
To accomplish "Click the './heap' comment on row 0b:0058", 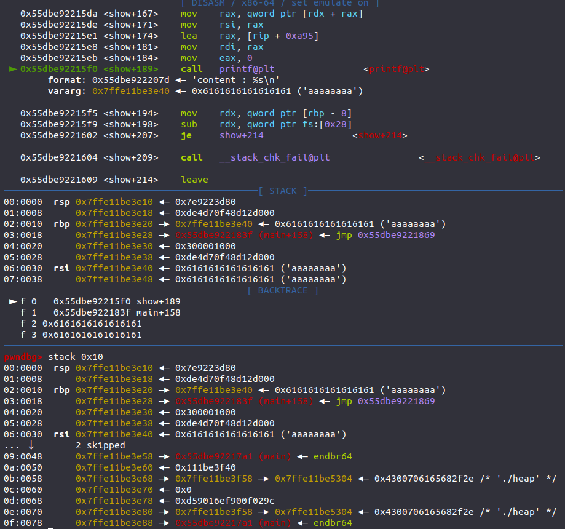I will coord(518,479).
